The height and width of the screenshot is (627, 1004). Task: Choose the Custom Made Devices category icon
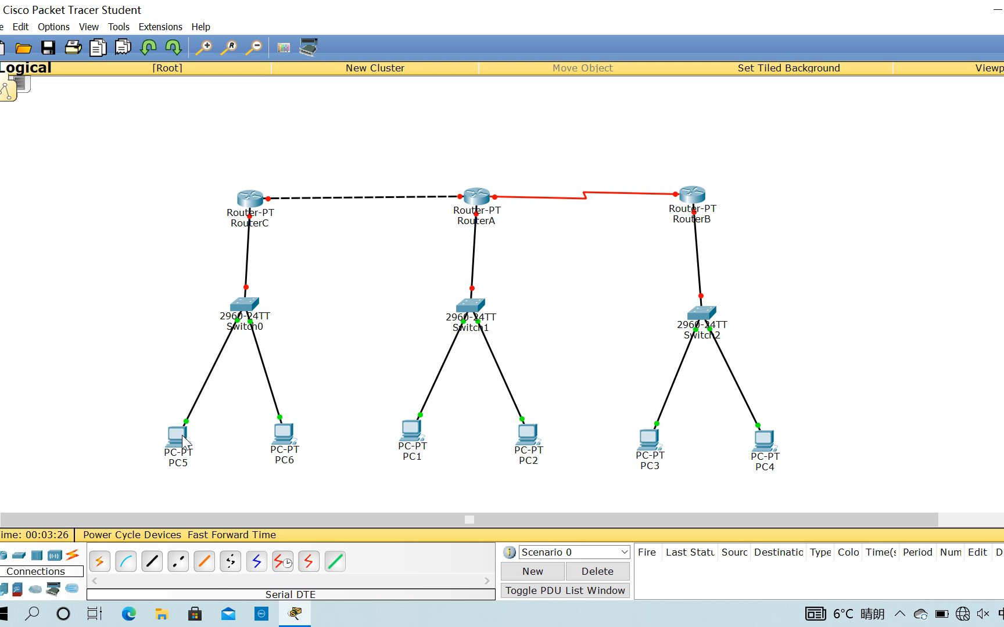[x=53, y=589]
